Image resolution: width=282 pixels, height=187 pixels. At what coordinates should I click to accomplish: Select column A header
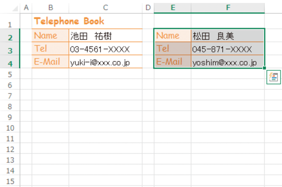tap(26, 7)
